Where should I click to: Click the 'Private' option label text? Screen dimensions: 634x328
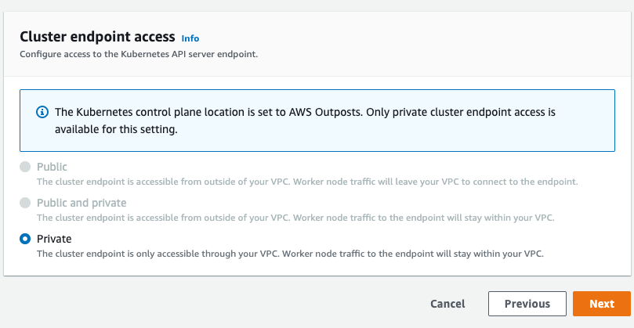click(x=54, y=239)
